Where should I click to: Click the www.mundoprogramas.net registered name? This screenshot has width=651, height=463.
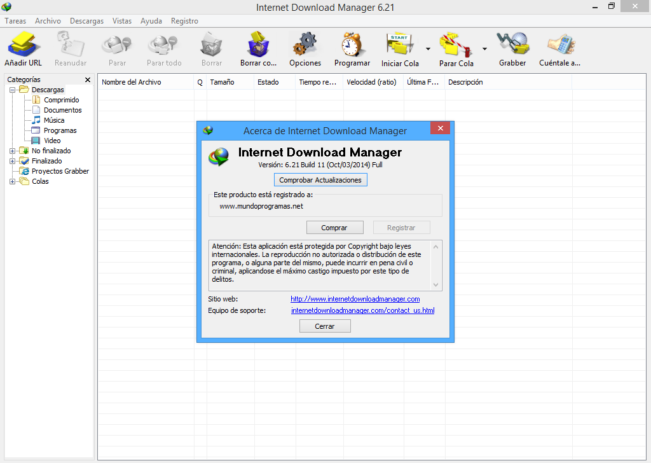(x=261, y=206)
